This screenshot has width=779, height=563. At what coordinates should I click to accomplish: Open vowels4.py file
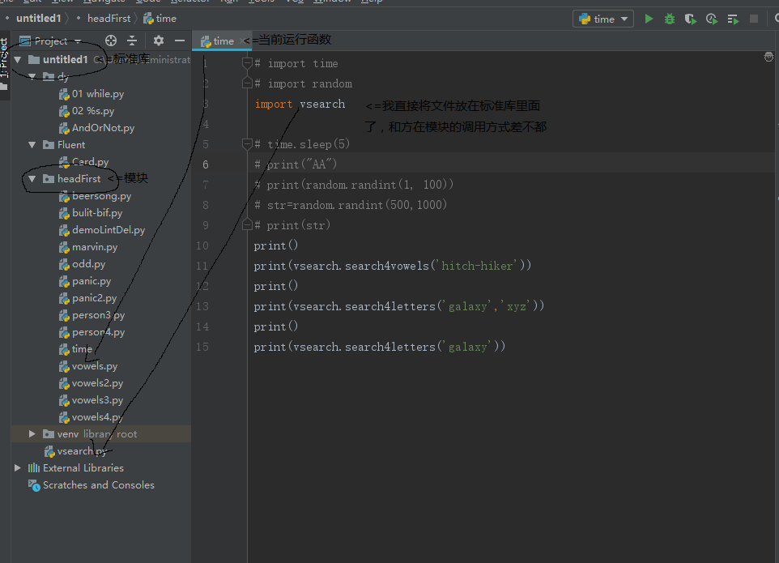tap(91, 417)
